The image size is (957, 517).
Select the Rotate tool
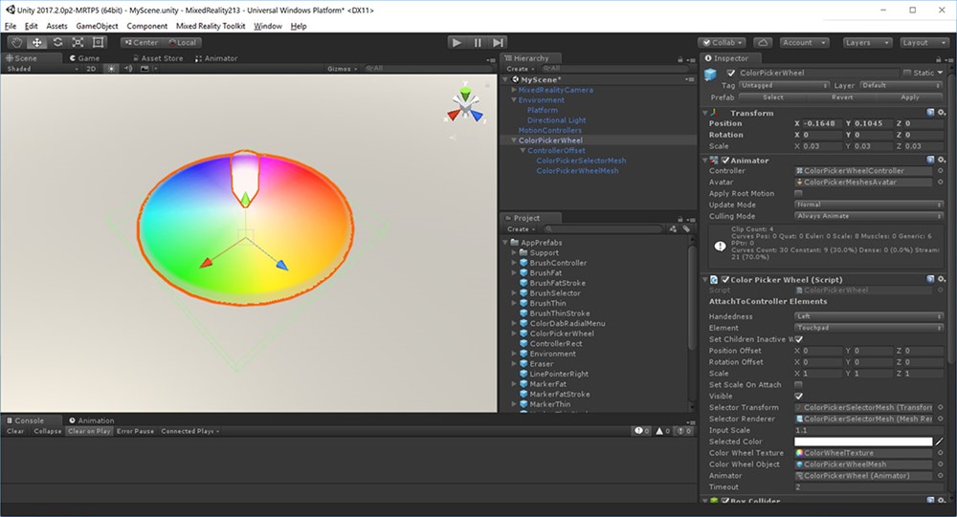click(x=57, y=42)
